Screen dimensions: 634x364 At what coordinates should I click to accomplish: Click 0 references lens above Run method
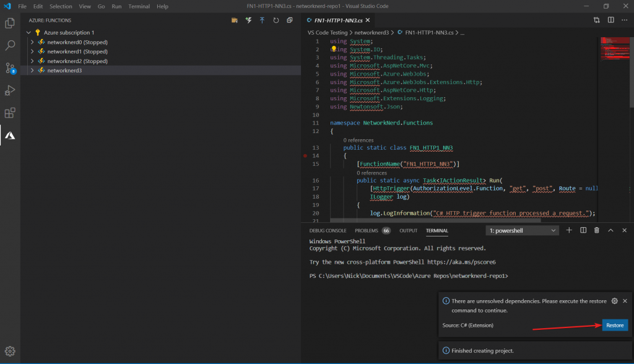(x=371, y=173)
